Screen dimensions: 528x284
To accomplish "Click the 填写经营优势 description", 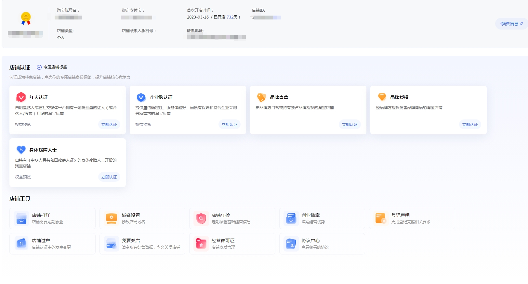I will tap(313, 222).
